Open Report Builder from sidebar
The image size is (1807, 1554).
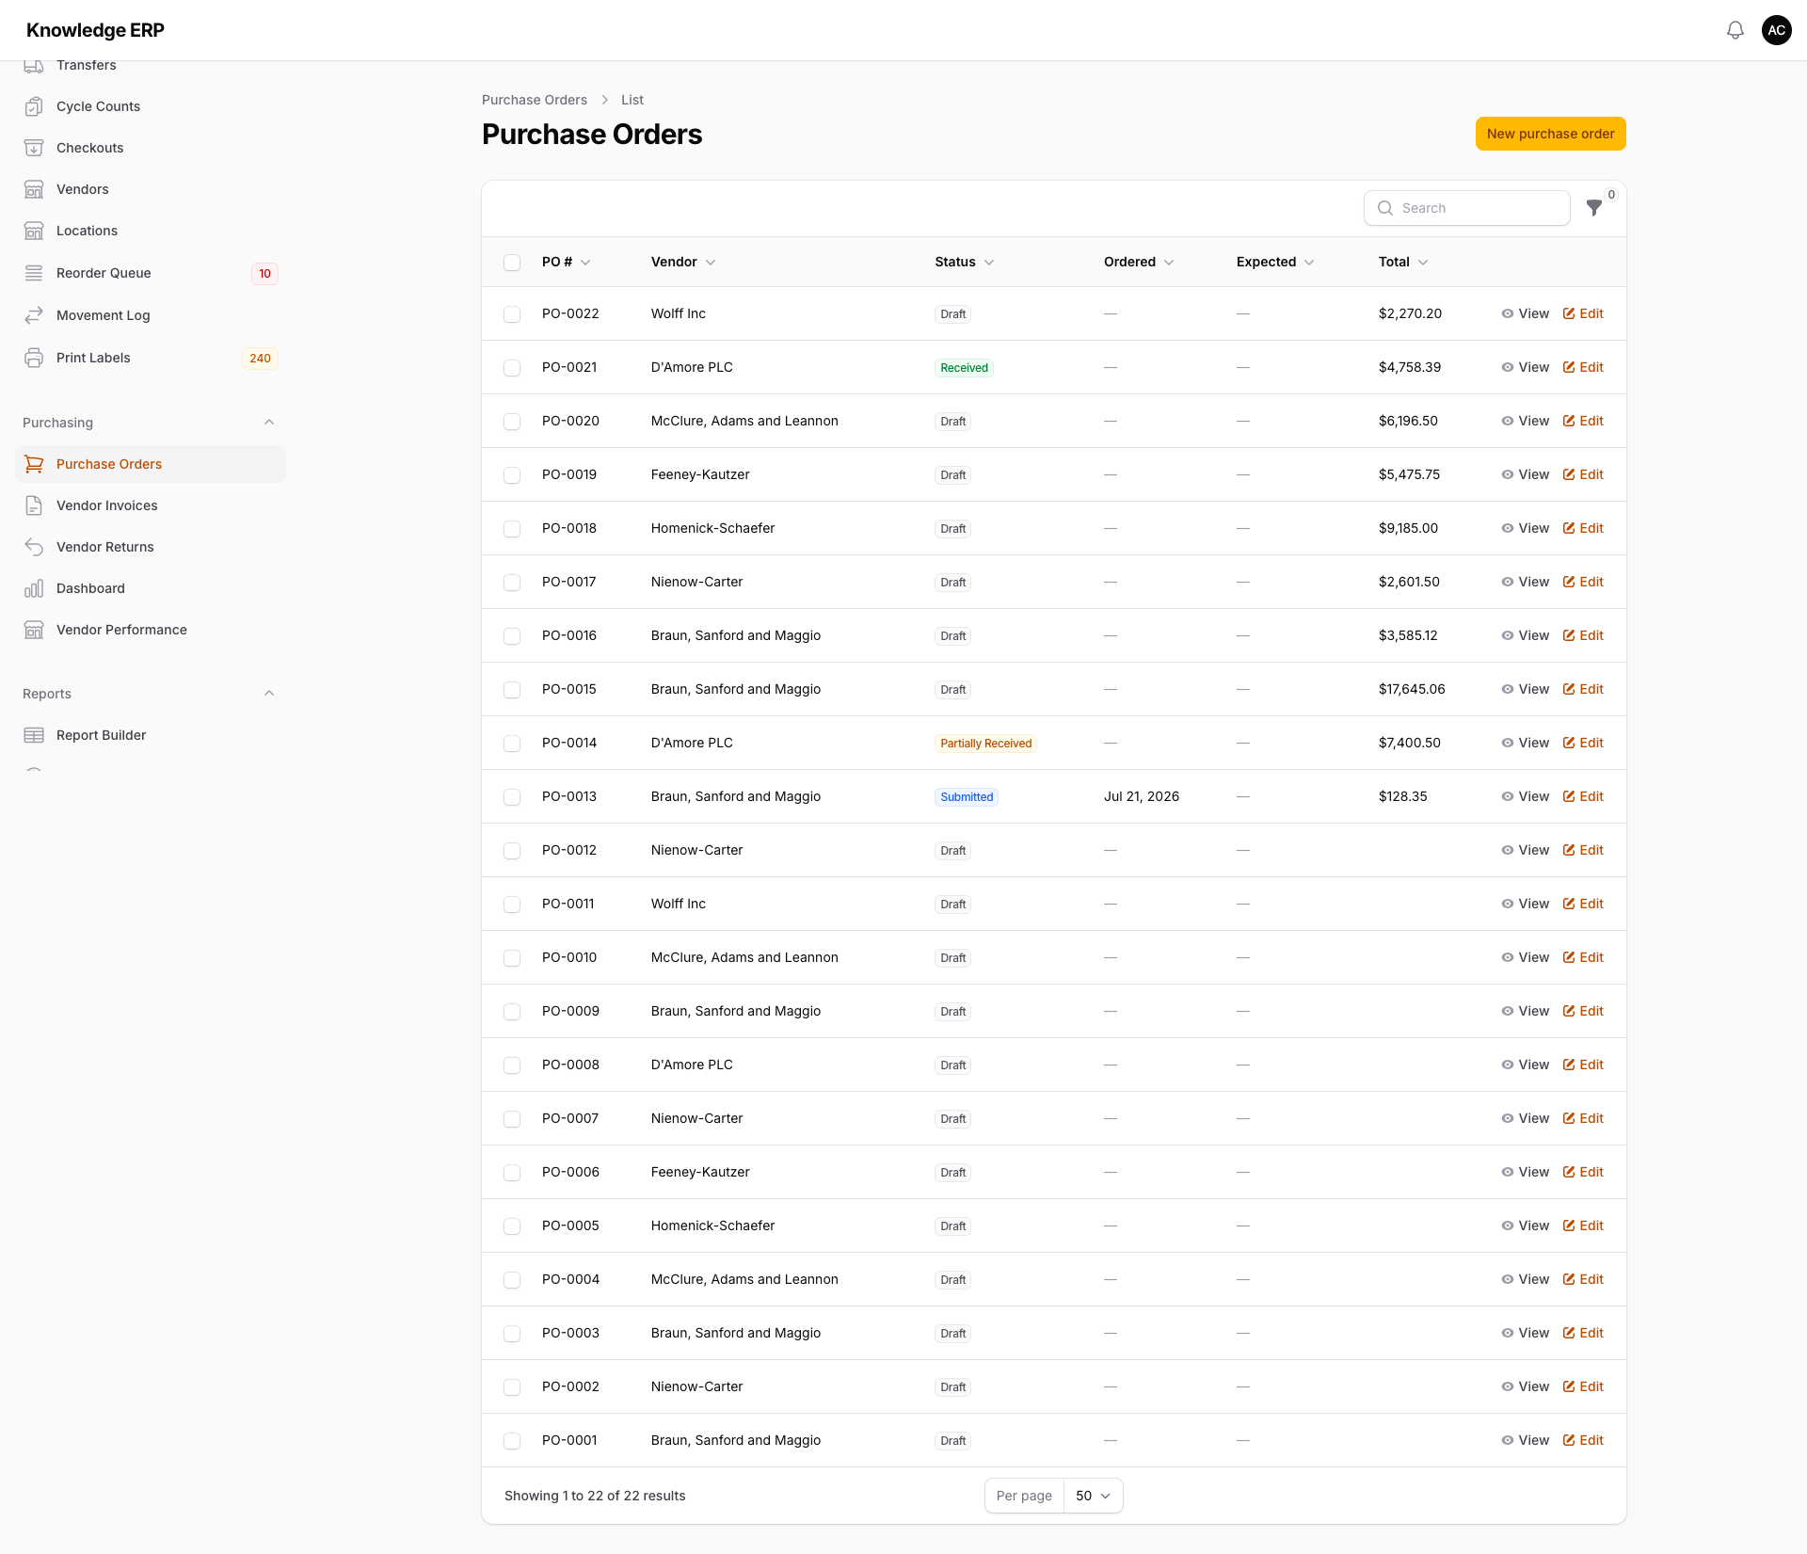151,735
